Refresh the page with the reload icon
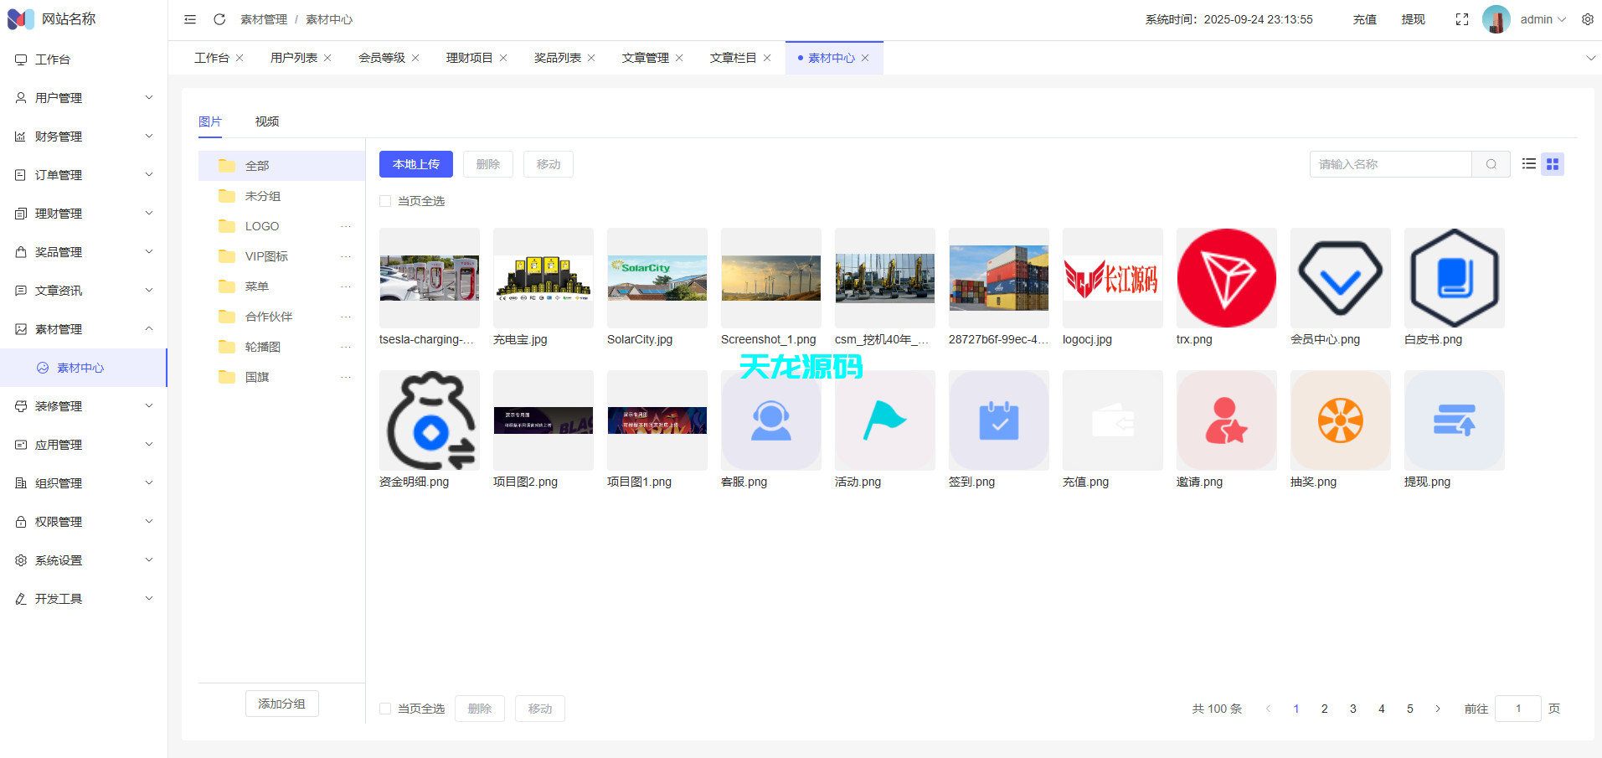 [x=219, y=18]
